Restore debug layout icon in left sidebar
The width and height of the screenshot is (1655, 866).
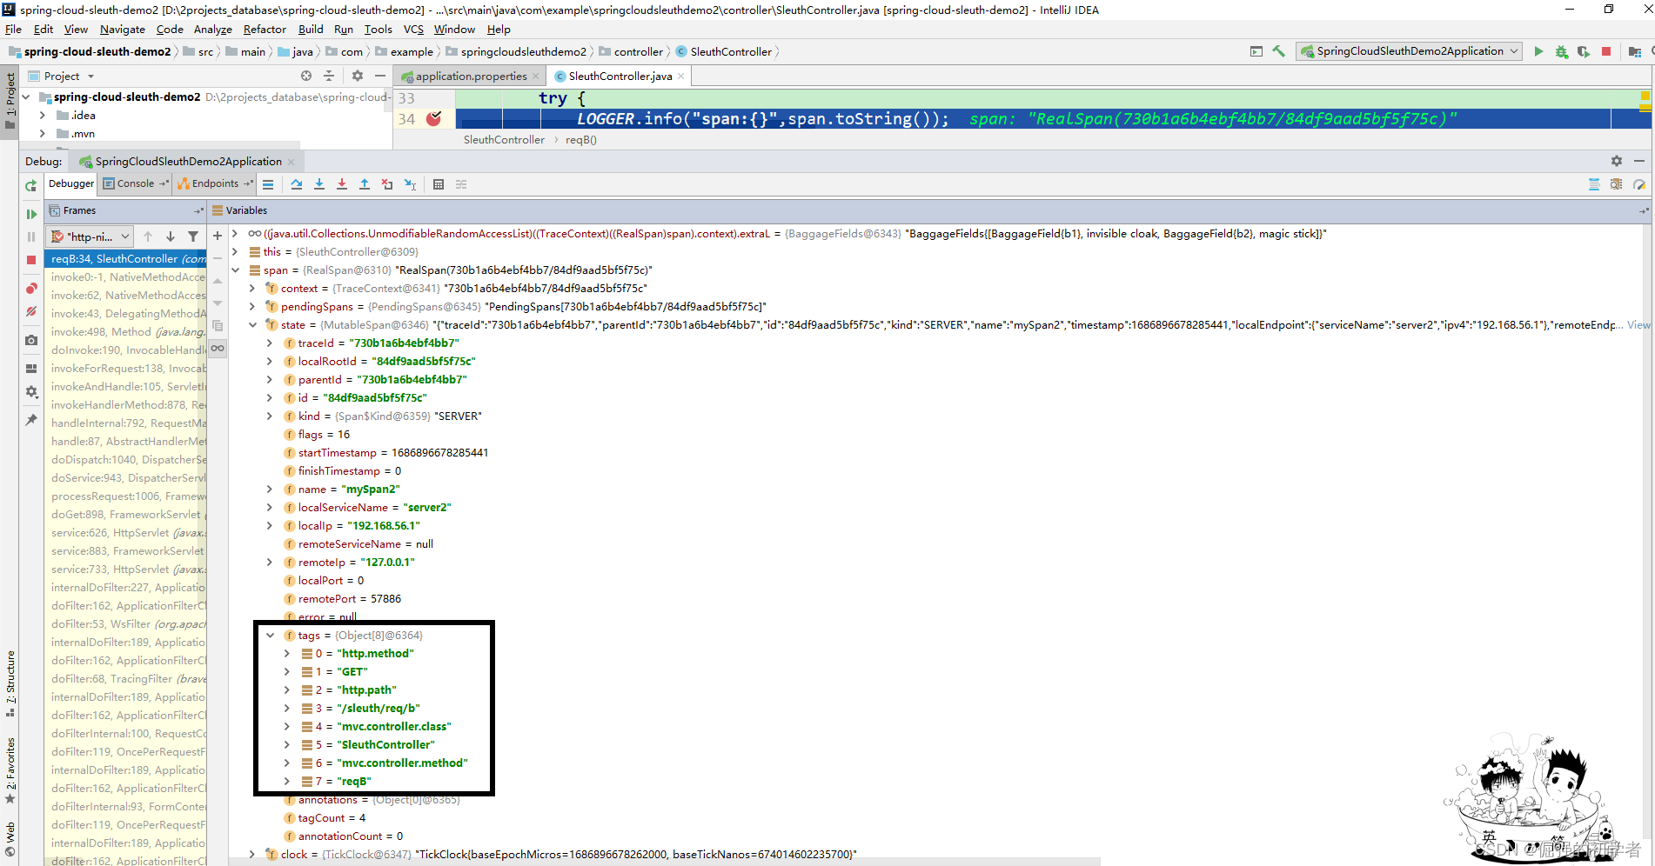[x=31, y=369]
